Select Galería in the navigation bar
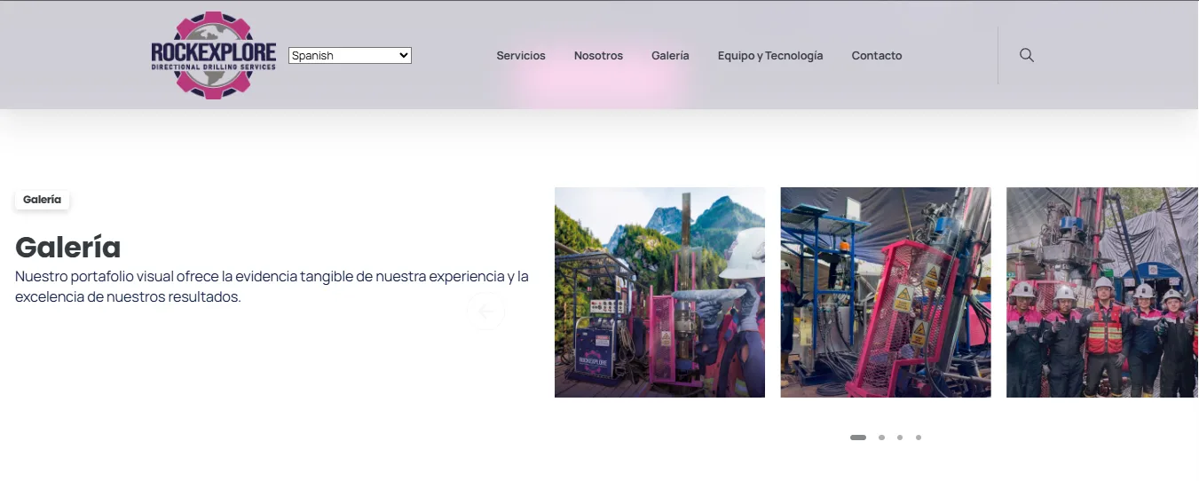Image resolution: width=1199 pixels, height=481 pixels. click(x=670, y=55)
